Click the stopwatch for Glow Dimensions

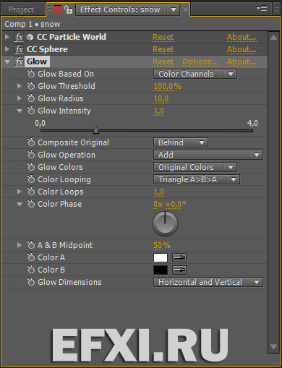(31, 282)
